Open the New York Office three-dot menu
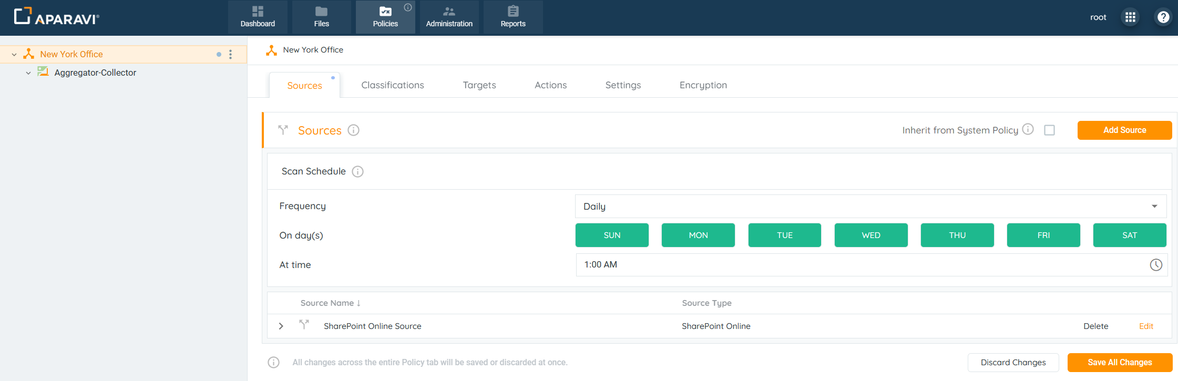This screenshot has width=1178, height=381. click(230, 55)
